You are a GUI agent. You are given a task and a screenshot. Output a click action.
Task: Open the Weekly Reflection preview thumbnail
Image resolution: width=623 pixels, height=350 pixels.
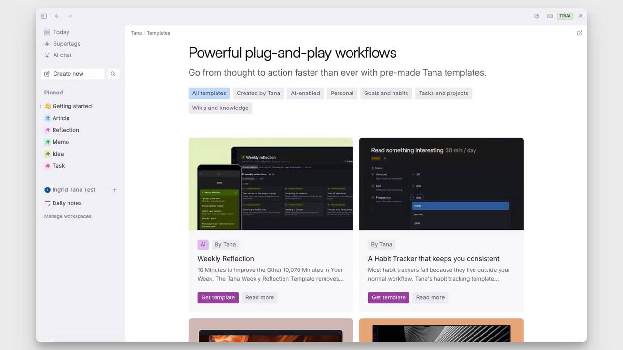[x=271, y=184]
